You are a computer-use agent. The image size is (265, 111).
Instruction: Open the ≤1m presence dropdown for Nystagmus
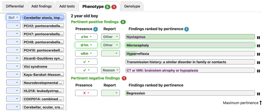click(86, 37)
